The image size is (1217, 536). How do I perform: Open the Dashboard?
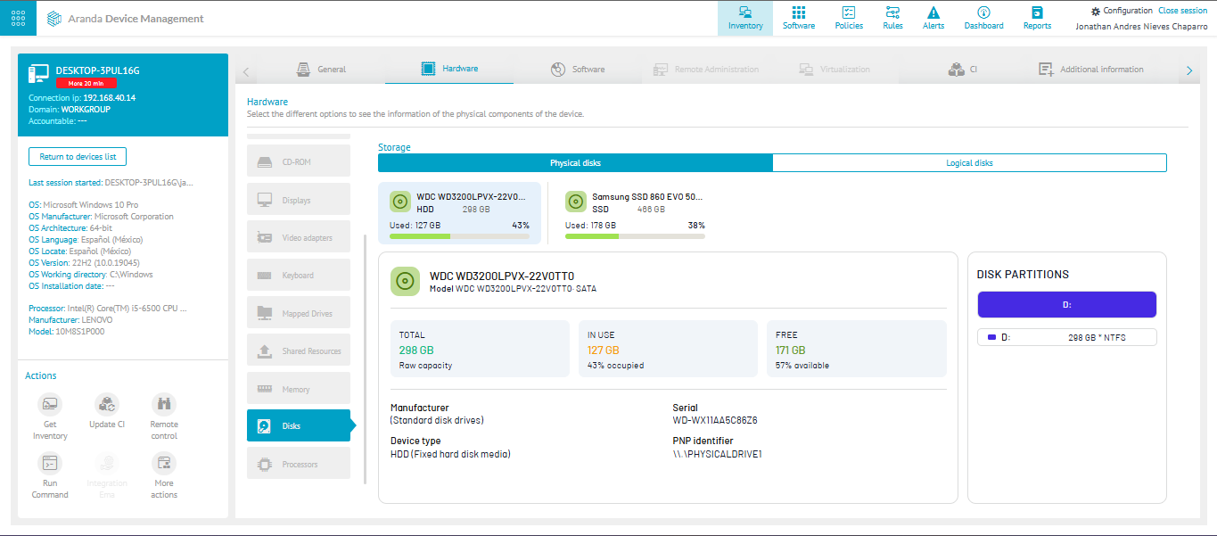983,18
